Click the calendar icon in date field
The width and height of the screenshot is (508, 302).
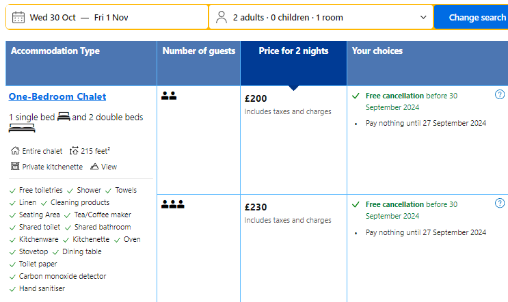18,18
